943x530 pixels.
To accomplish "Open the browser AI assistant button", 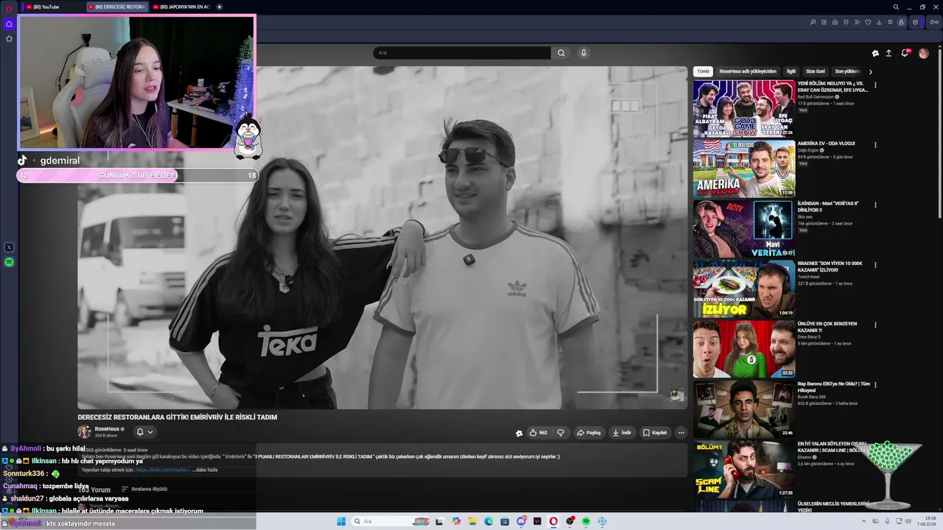I will tap(934, 22).
